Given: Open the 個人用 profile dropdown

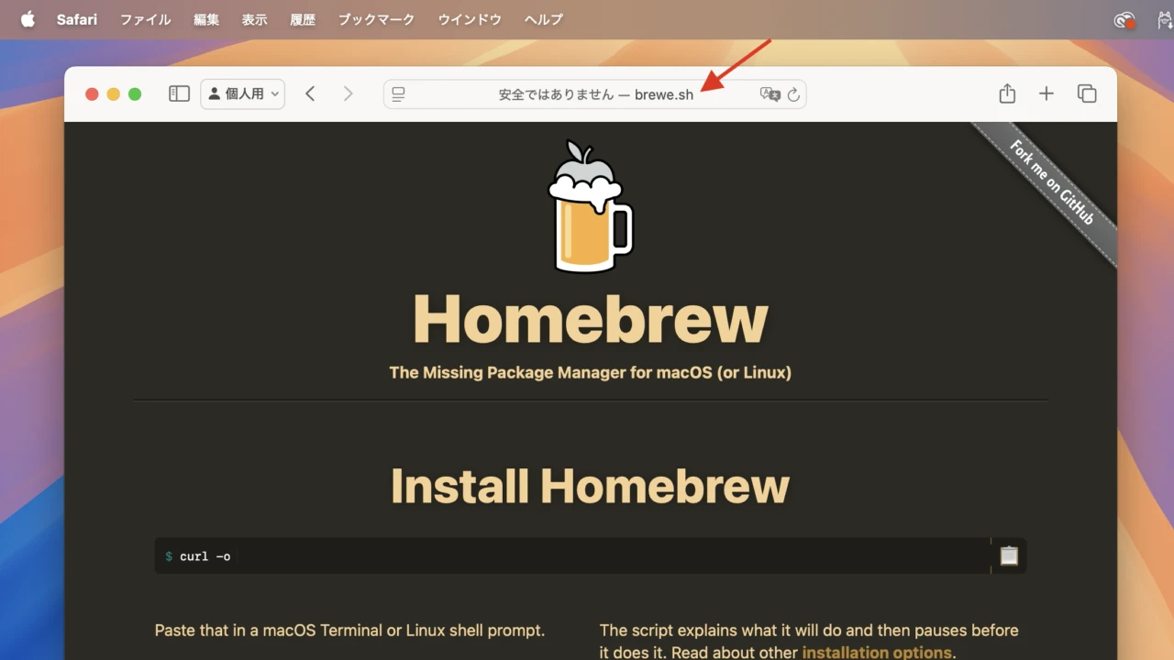Looking at the screenshot, I should [x=243, y=93].
